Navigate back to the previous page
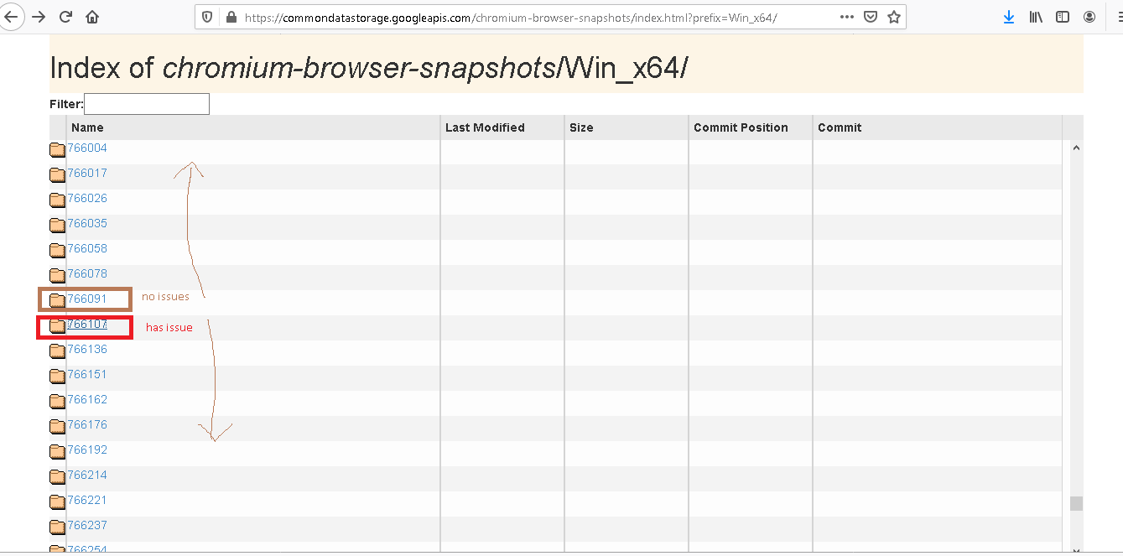This screenshot has width=1123, height=556. (x=13, y=16)
